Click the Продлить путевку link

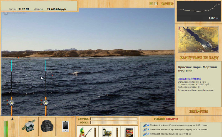point(189,79)
